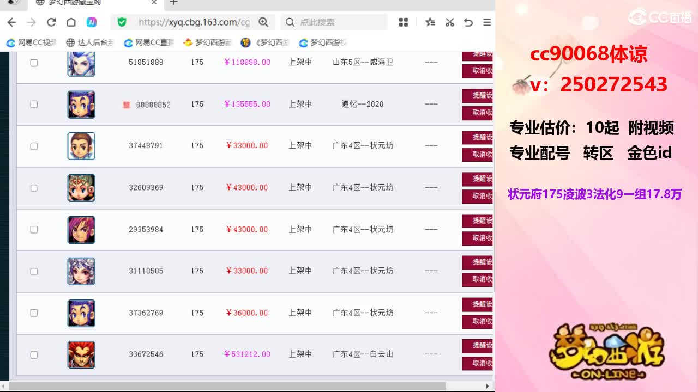The height and width of the screenshot is (392, 698).
Task: Click 取消收 button in the 31110505 row
Action: pos(478,279)
